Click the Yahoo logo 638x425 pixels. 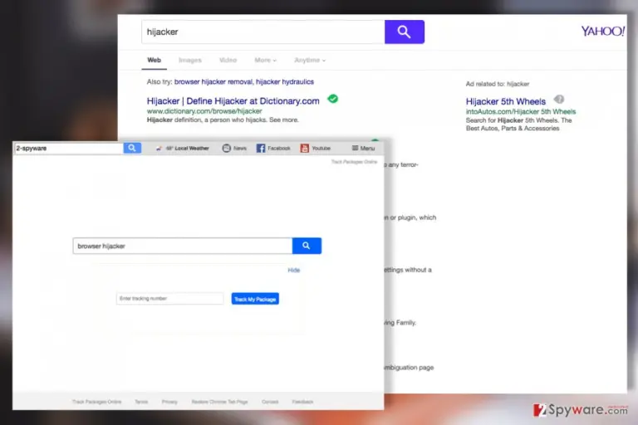(602, 32)
